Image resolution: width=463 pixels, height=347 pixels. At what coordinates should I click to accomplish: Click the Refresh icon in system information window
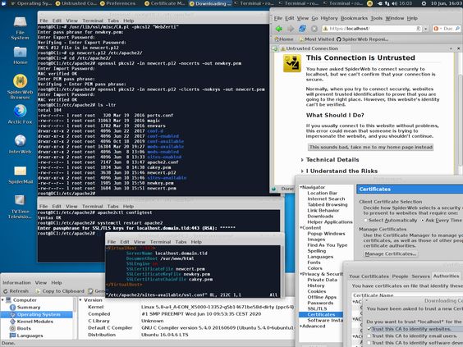[x=5, y=291]
